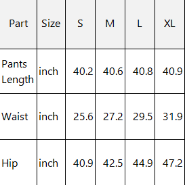Select the M size column header
Screen dimensions: 185x185
pos(110,23)
